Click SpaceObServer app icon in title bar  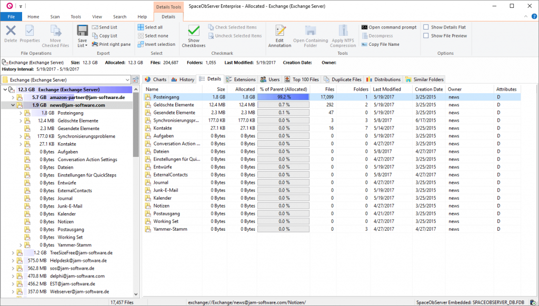coord(9,6)
